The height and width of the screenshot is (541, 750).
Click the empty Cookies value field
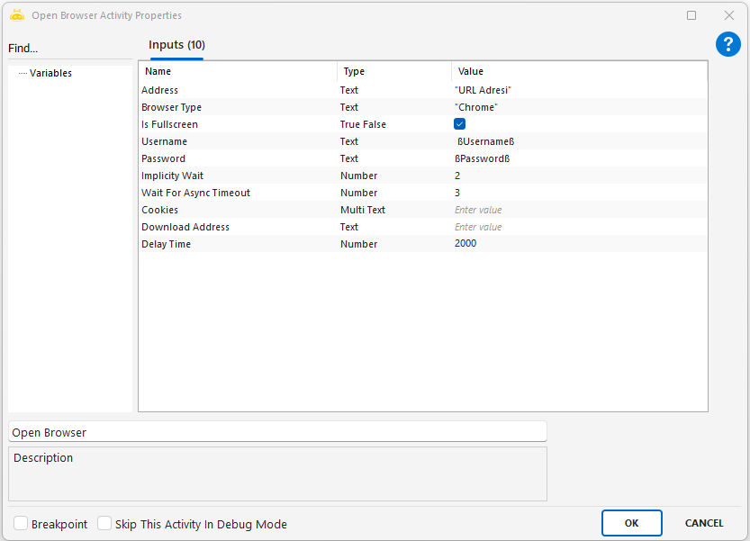pyautogui.click(x=576, y=210)
